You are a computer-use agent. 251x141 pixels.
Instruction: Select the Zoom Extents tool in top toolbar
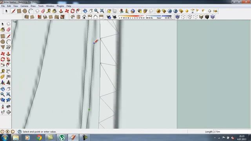tap(102, 11)
